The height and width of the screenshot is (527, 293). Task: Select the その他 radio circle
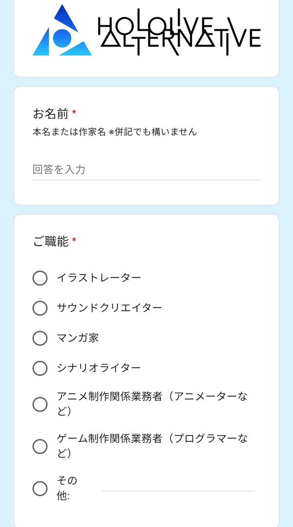pos(40,488)
